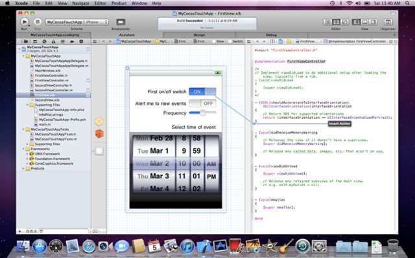Click the Stop button in toolbar
The width and height of the screenshot is (415, 258).
click(x=38, y=22)
